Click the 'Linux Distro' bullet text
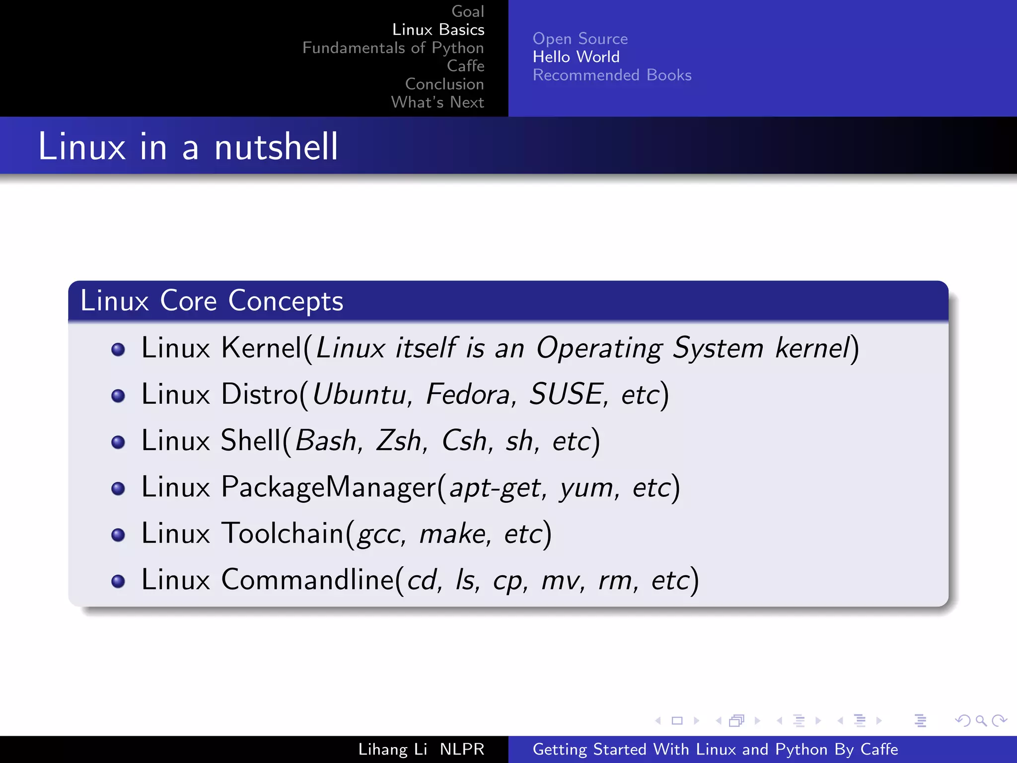Image resolution: width=1017 pixels, height=763 pixels. pyautogui.click(x=405, y=394)
